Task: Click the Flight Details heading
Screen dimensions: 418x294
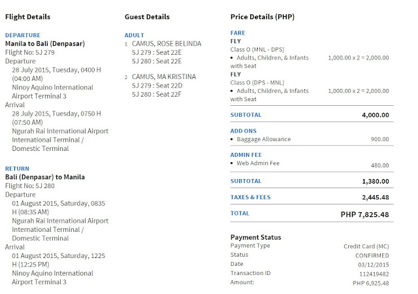Action: 27,17
